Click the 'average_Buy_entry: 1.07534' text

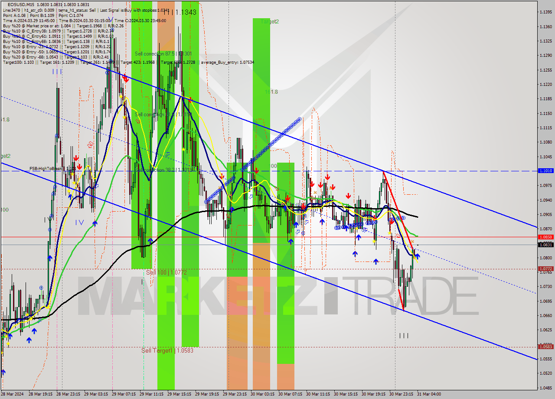(227, 62)
